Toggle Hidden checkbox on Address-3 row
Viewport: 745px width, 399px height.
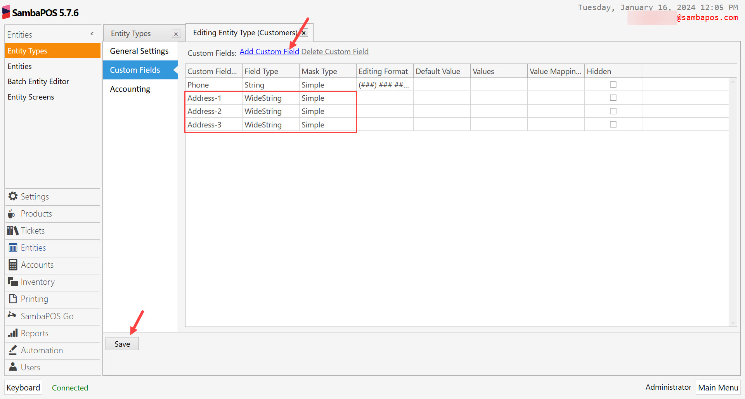(x=613, y=124)
